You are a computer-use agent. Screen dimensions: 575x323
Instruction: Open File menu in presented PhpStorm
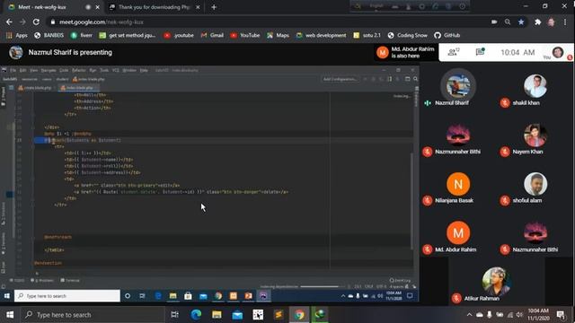(x=13, y=70)
